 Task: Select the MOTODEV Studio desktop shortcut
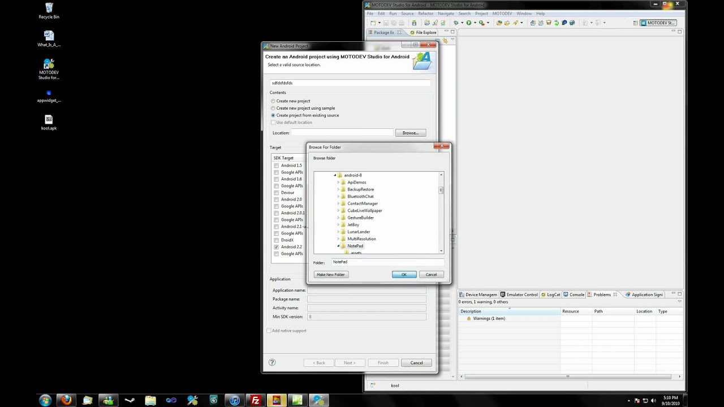[x=49, y=69]
